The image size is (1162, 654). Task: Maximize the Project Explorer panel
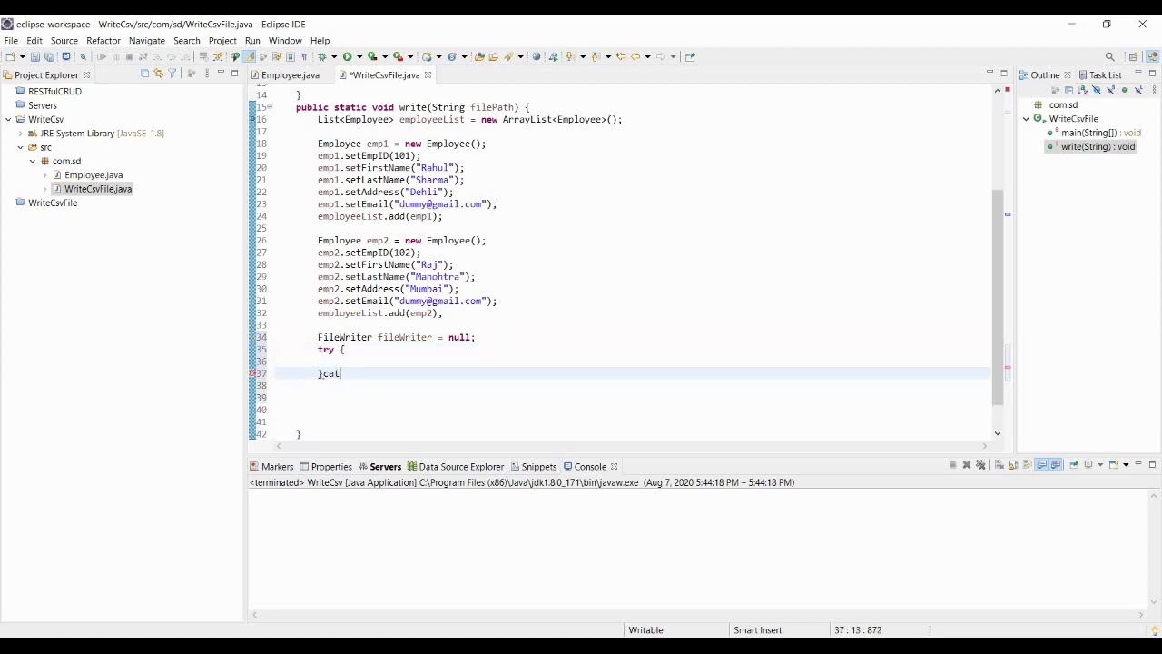tap(234, 74)
